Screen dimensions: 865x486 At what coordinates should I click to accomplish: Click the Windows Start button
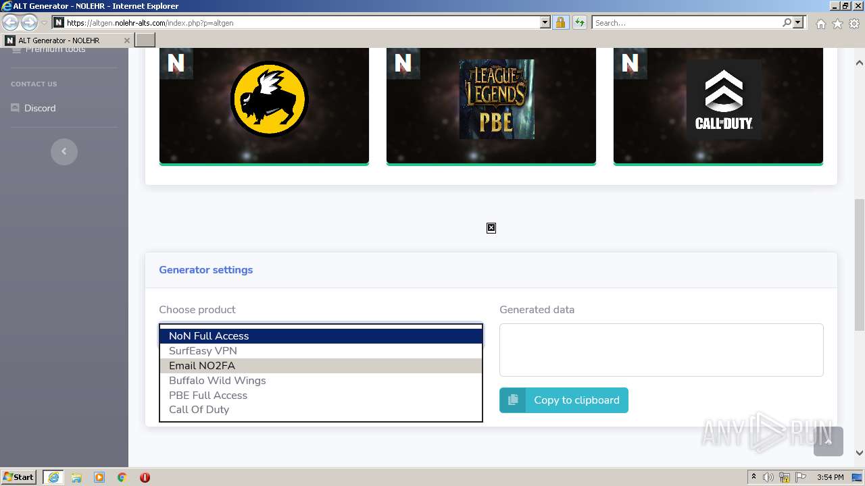[19, 477]
